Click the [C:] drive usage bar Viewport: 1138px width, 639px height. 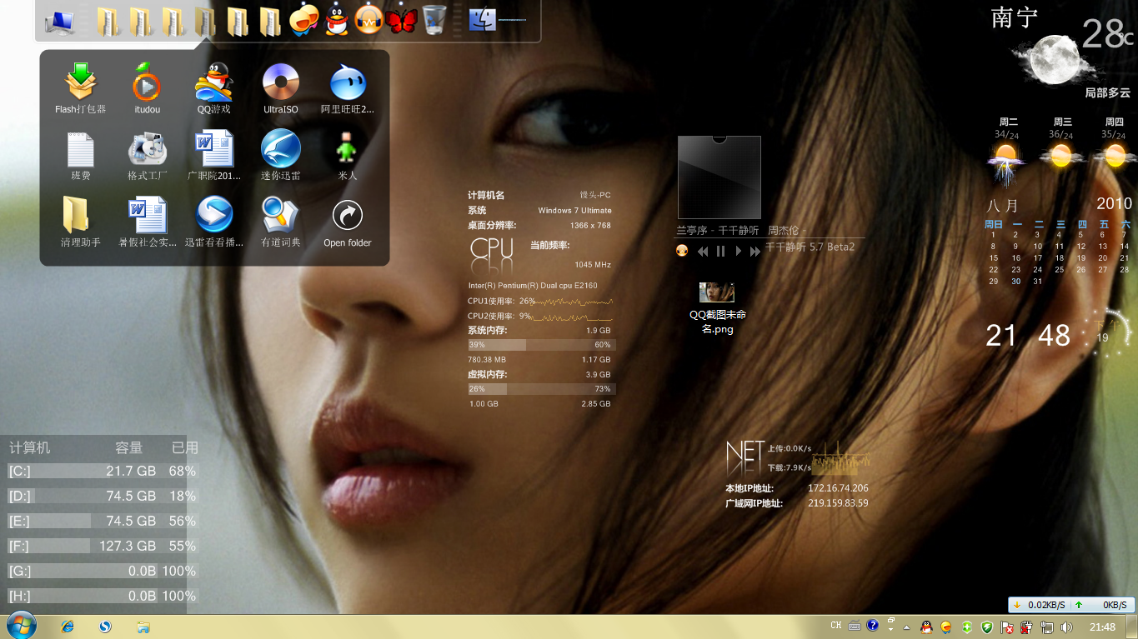102,471
